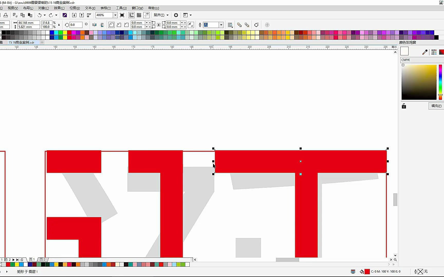Open the outline width dropdown

(x=221, y=25)
